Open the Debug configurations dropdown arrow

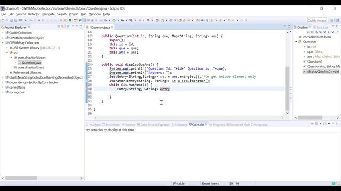pos(109,20)
